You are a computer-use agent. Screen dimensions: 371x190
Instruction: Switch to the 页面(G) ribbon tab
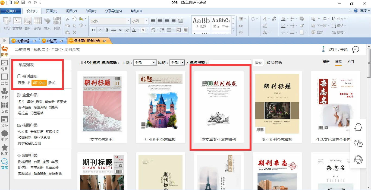coord(52,11)
